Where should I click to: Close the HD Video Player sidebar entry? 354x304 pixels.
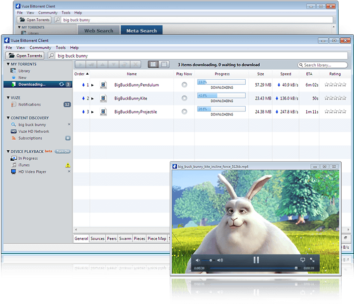coord(69,172)
